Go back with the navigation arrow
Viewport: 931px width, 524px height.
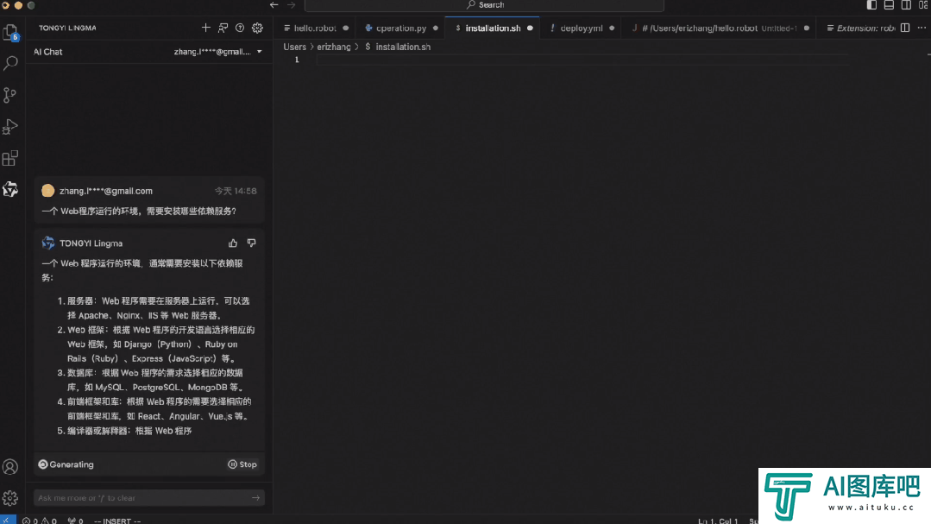274,5
